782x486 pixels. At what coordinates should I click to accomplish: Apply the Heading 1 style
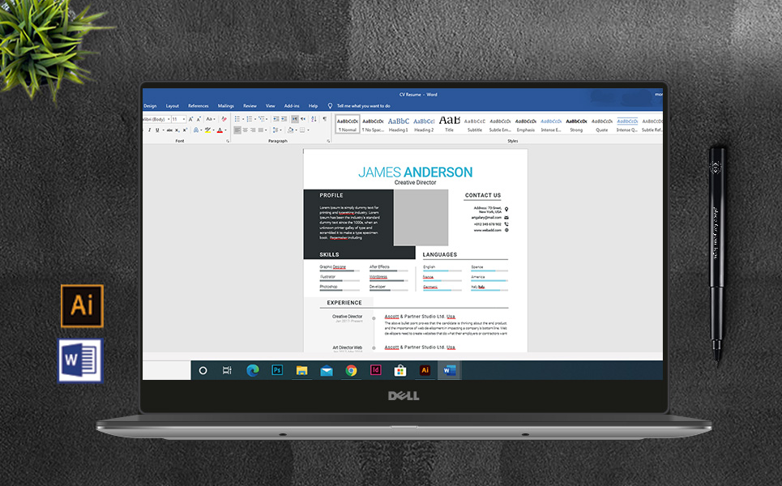399,125
